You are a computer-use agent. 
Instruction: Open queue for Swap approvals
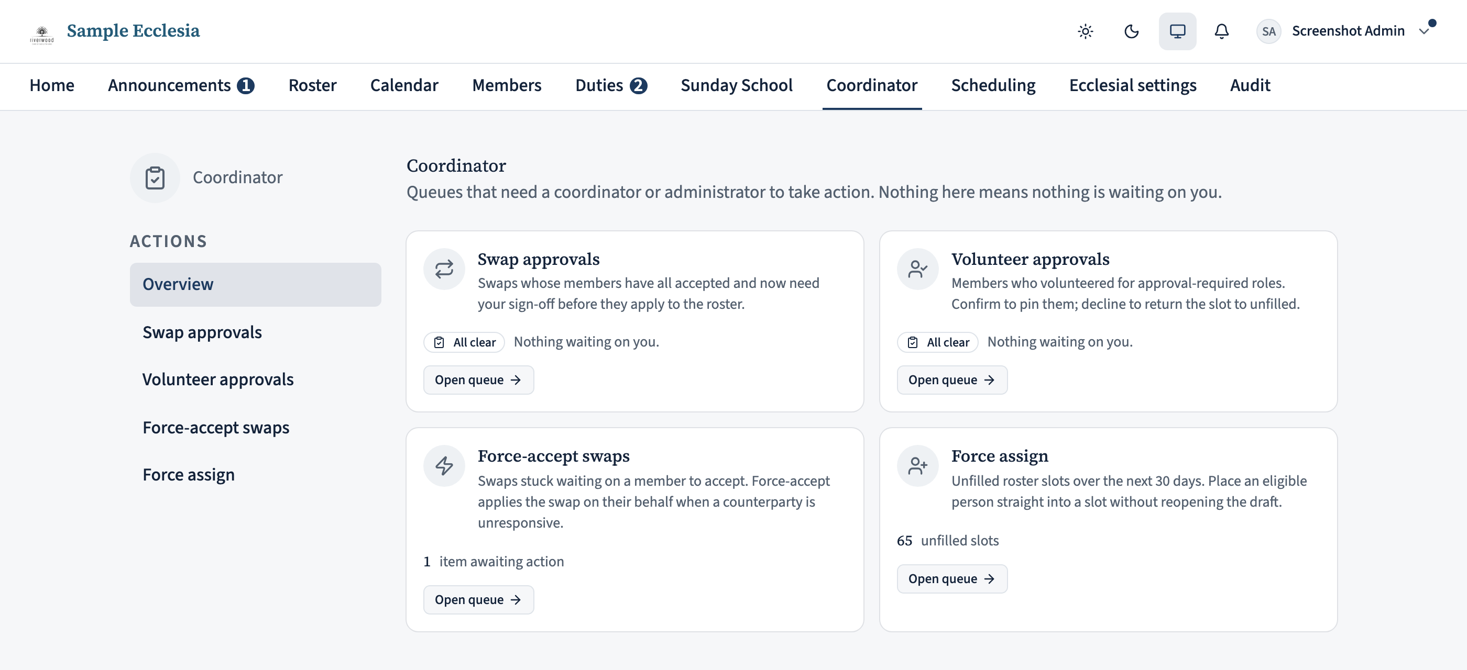(478, 380)
